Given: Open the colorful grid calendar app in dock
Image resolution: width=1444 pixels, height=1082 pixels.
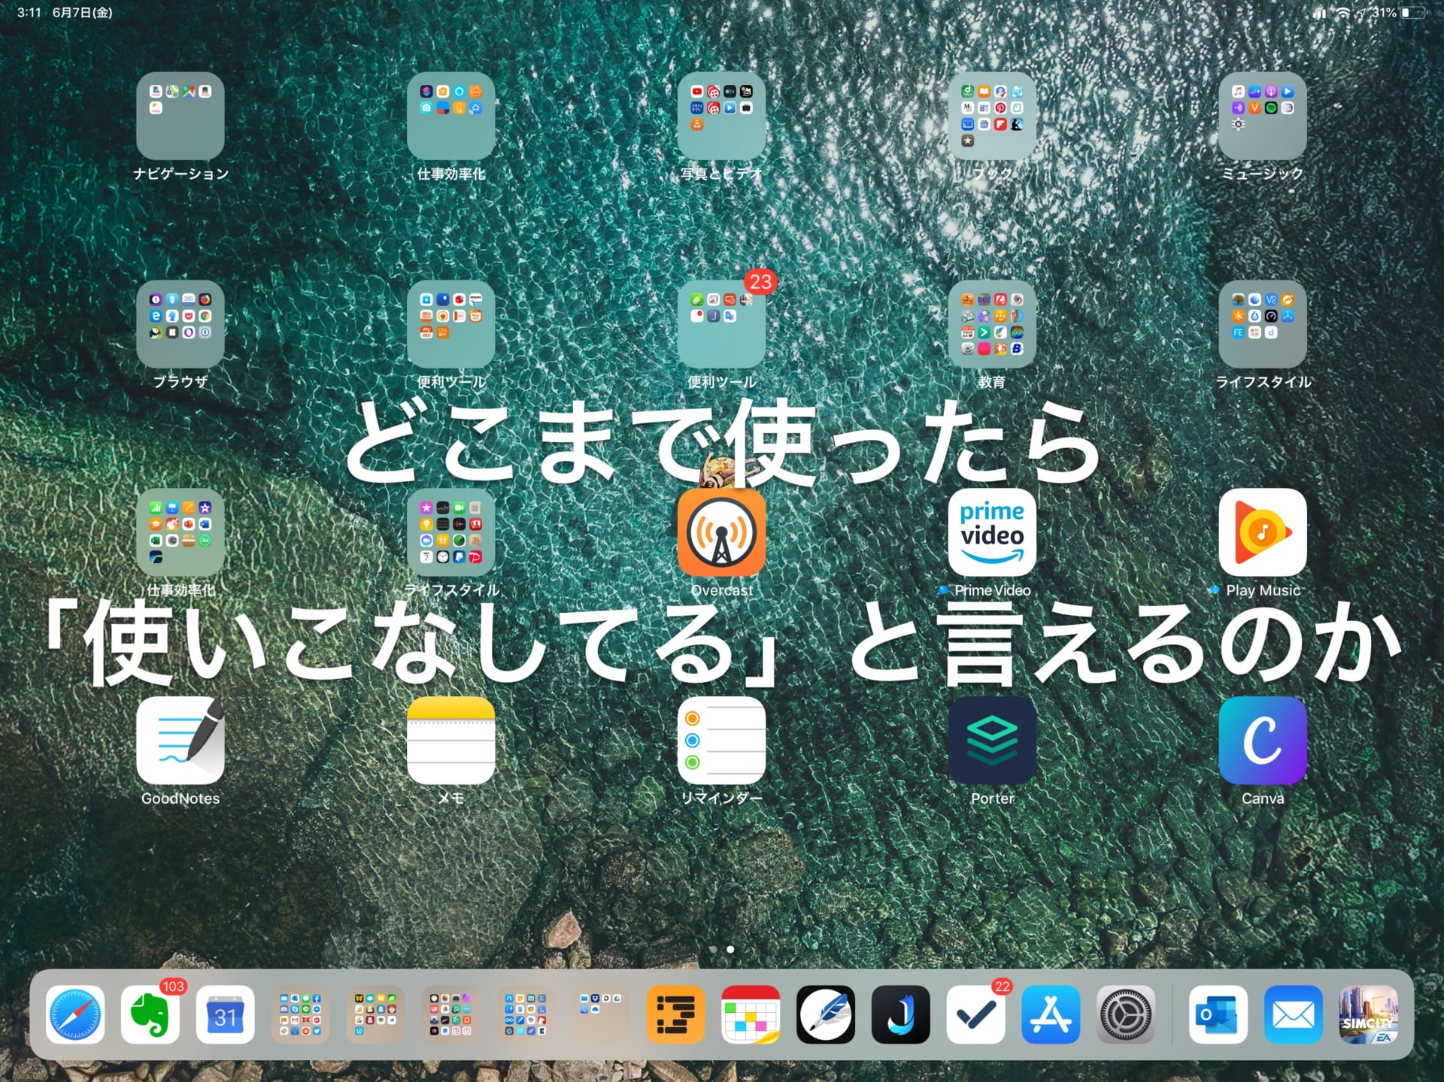Looking at the screenshot, I should [x=751, y=1015].
